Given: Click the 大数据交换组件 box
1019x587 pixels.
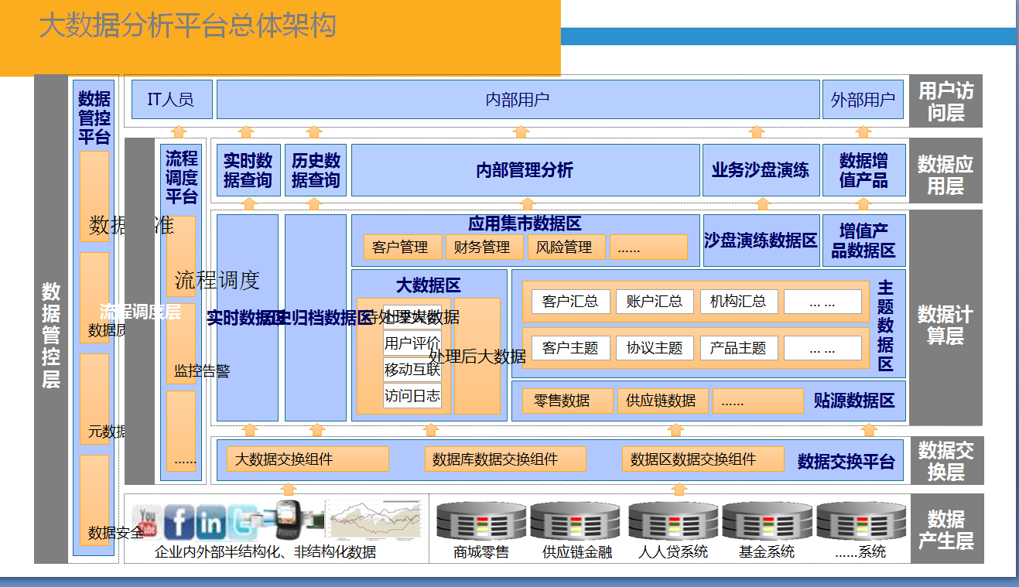Looking at the screenshot, I should point(308,459).
